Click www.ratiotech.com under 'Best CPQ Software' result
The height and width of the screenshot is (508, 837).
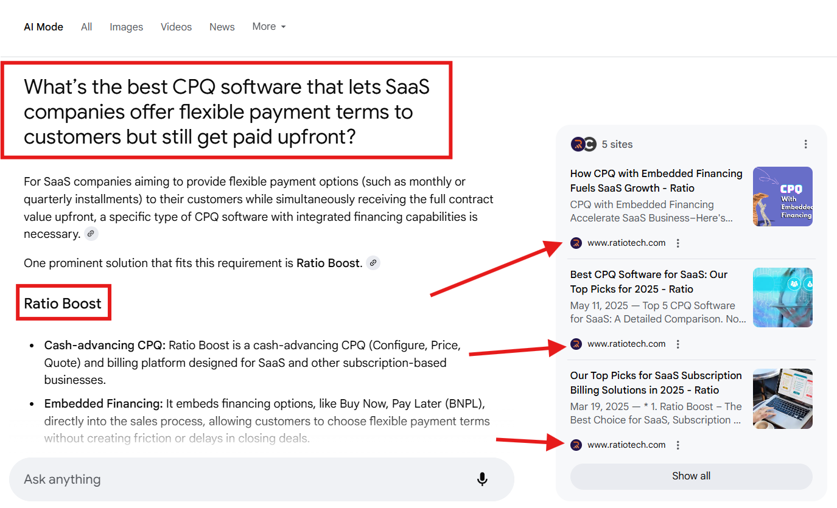point(626,344)
